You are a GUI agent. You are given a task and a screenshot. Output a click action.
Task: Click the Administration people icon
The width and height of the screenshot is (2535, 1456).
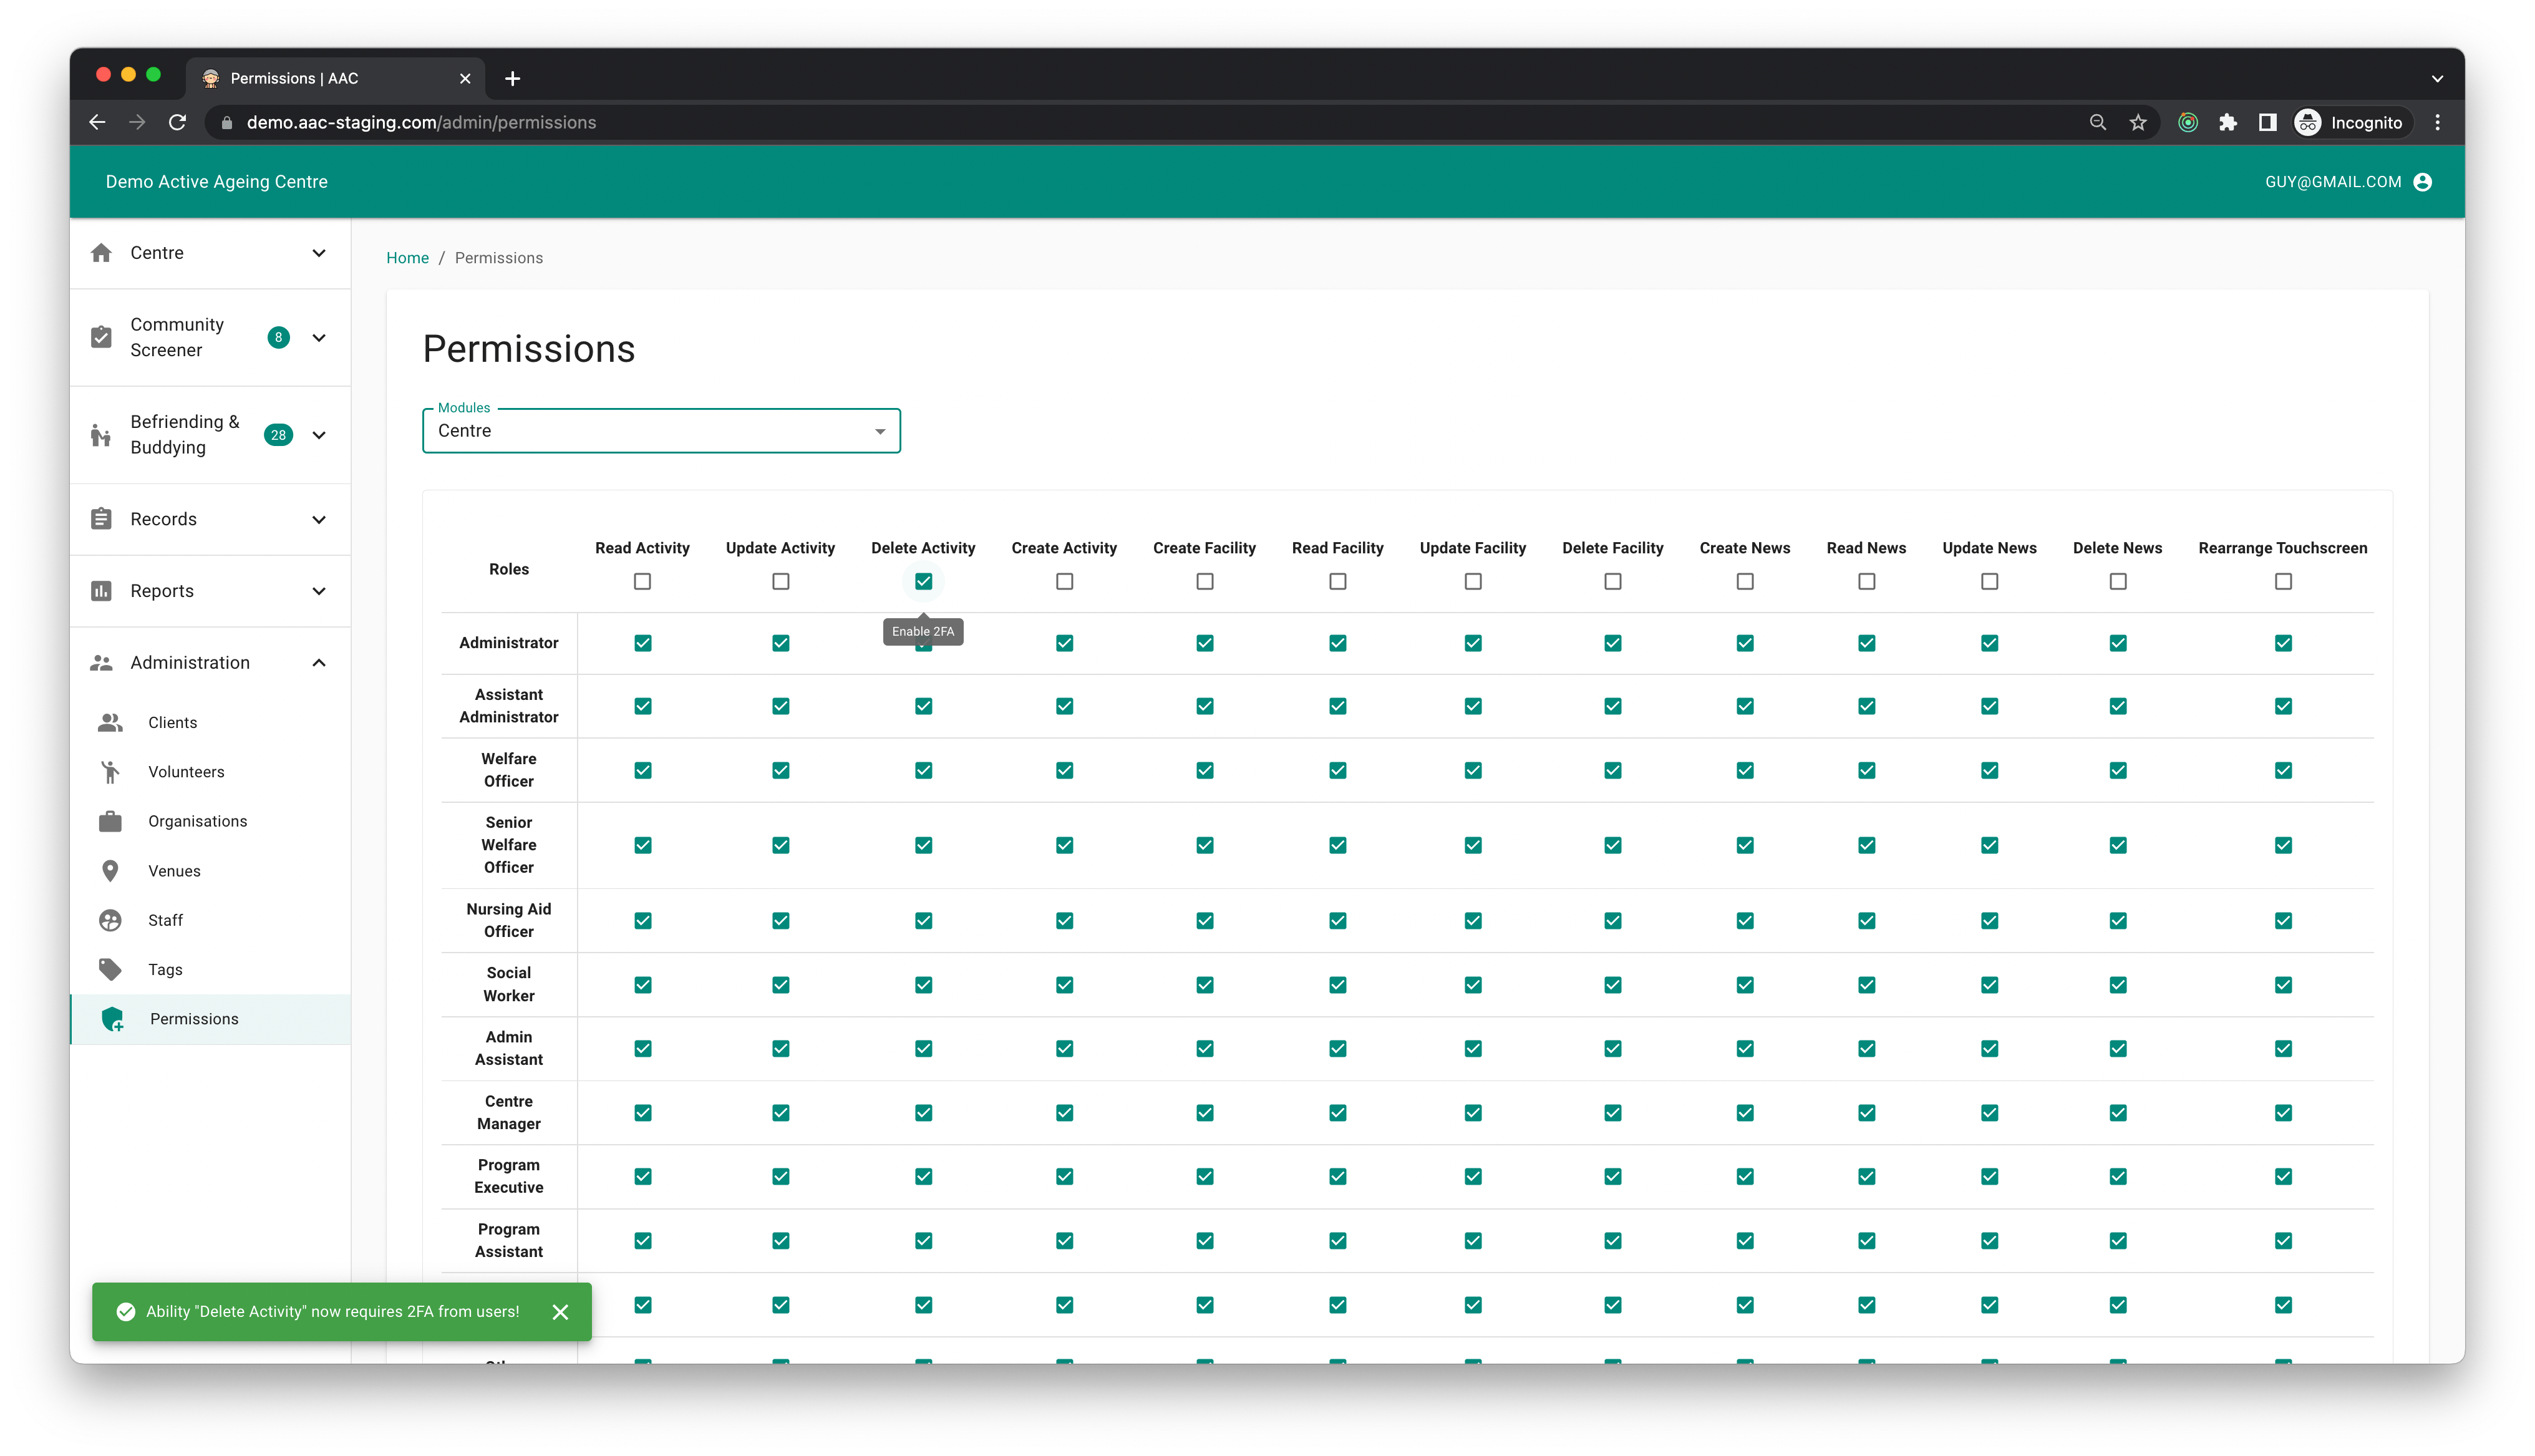pos(101,663)
